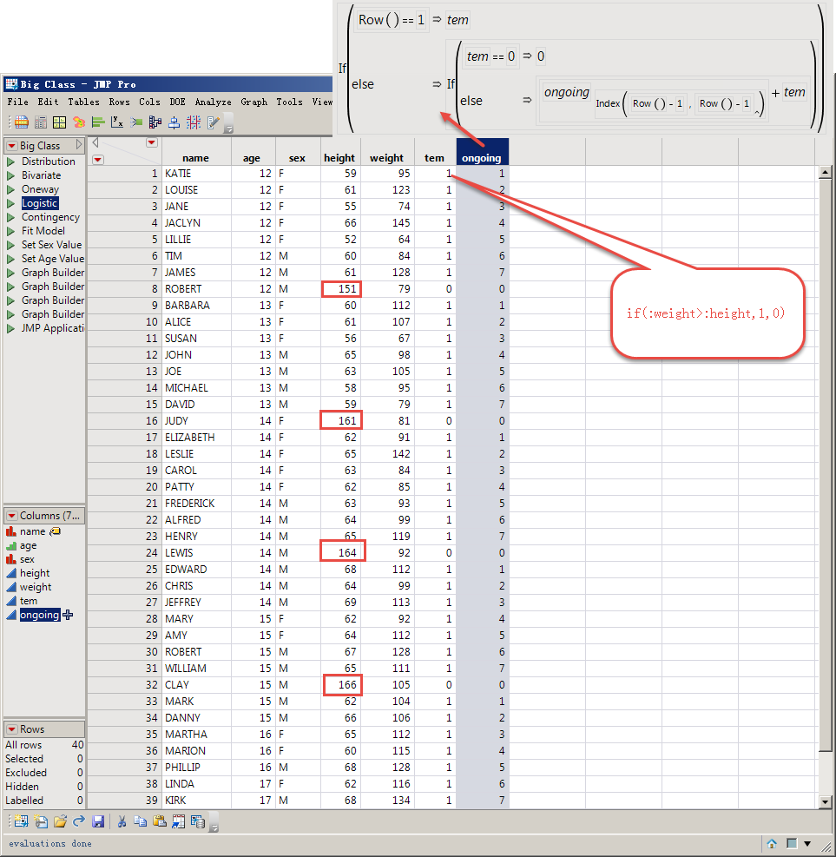Viewport: 836px width, 857px height.
Task: Open the File menu
Action: tap(17, 102)
